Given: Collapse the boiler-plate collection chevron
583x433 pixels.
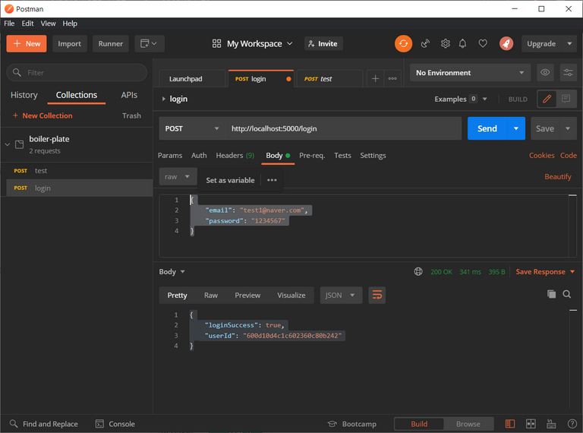Looking at the screenshot, I should tap(8, 144).
